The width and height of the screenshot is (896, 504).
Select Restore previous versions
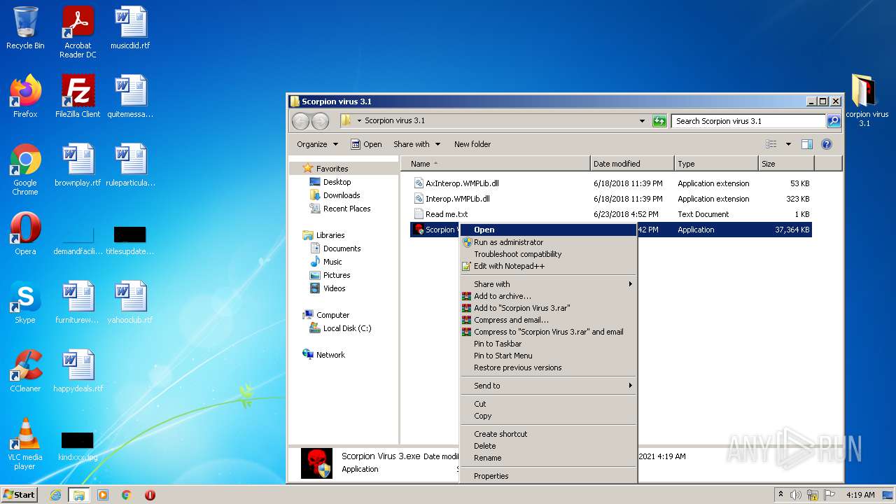[548, 367]
